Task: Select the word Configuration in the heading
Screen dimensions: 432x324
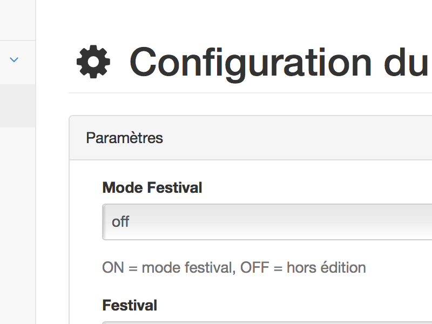Action: [x=251, y=63]
